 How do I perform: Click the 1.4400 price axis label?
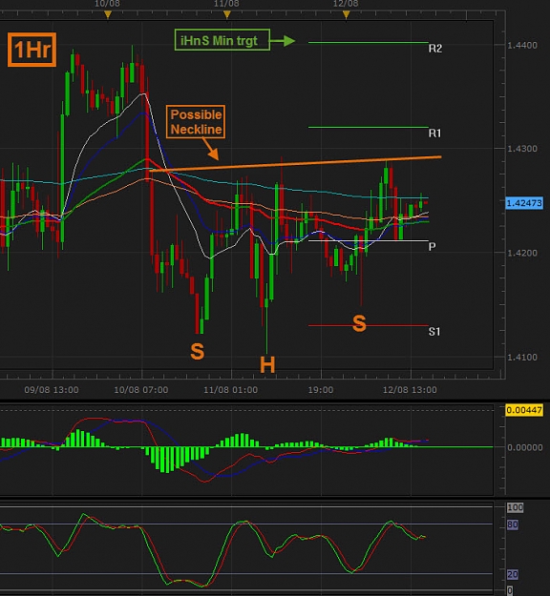pos(522,46)
